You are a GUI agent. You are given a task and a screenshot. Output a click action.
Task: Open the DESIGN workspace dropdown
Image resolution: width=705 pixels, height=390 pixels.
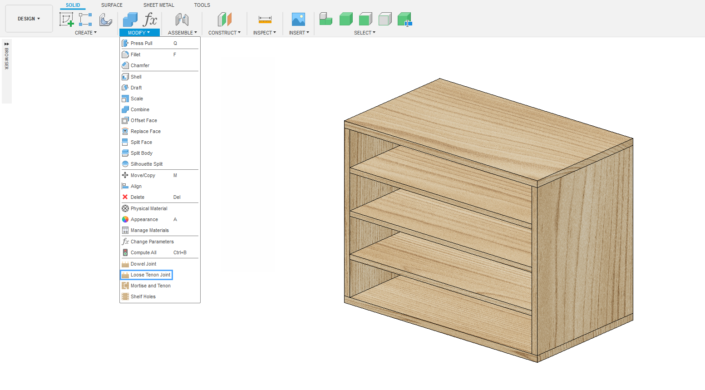pos(29,19)
